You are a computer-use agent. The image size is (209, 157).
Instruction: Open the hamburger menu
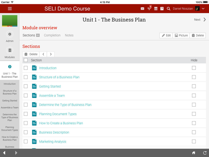10,9
